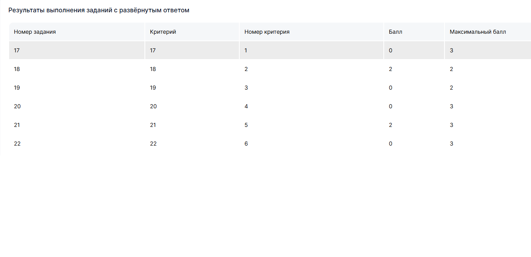Click '20' in the Критерий column
The width and height of the screenshot is (531, 257).
pos(192,106)
